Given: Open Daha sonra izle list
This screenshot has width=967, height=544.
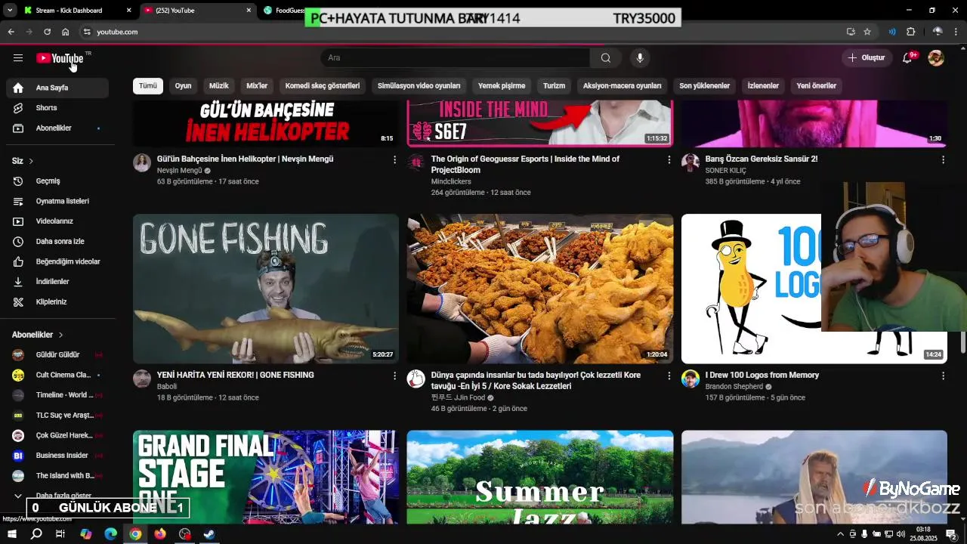Looking at the screenshot, I should click(x=57, y=242).
